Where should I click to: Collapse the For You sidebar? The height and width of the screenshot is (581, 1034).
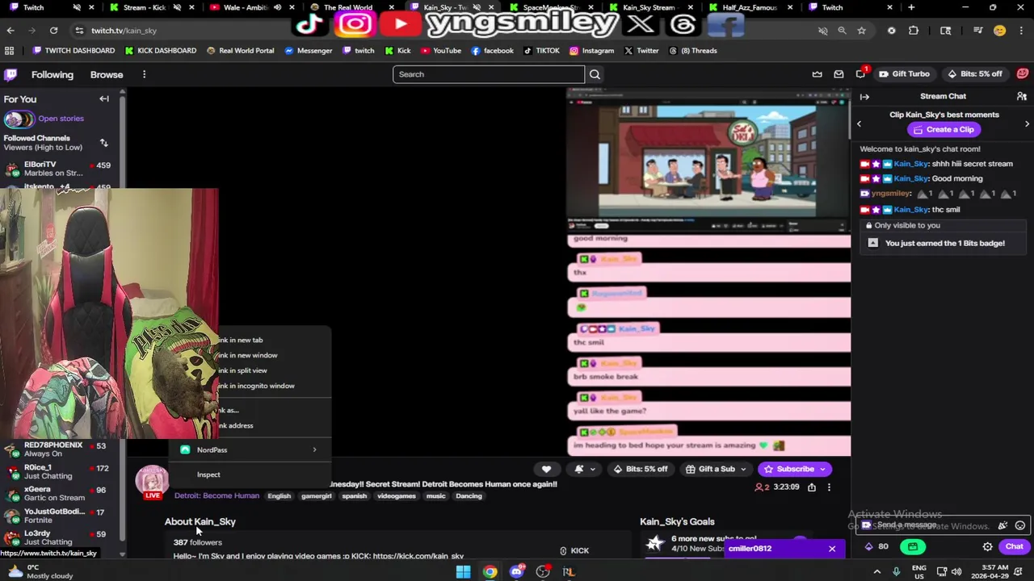(104, 98)
